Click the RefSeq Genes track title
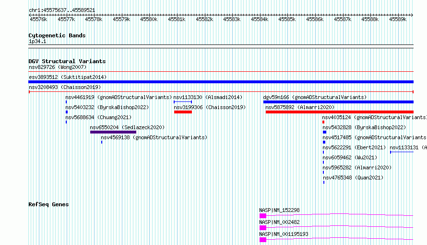This screenshot has height=245, width=427. 48,204
